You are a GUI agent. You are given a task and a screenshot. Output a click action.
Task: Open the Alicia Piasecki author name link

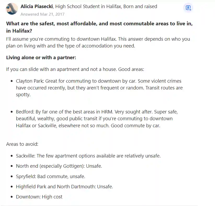[x=37, y=7]
